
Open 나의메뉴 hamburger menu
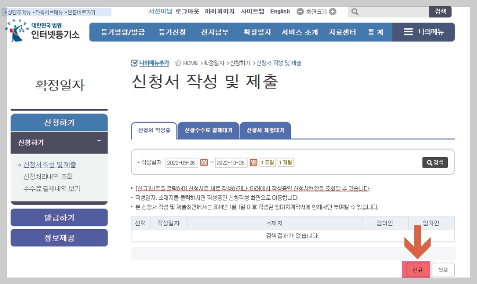(423, 32)
